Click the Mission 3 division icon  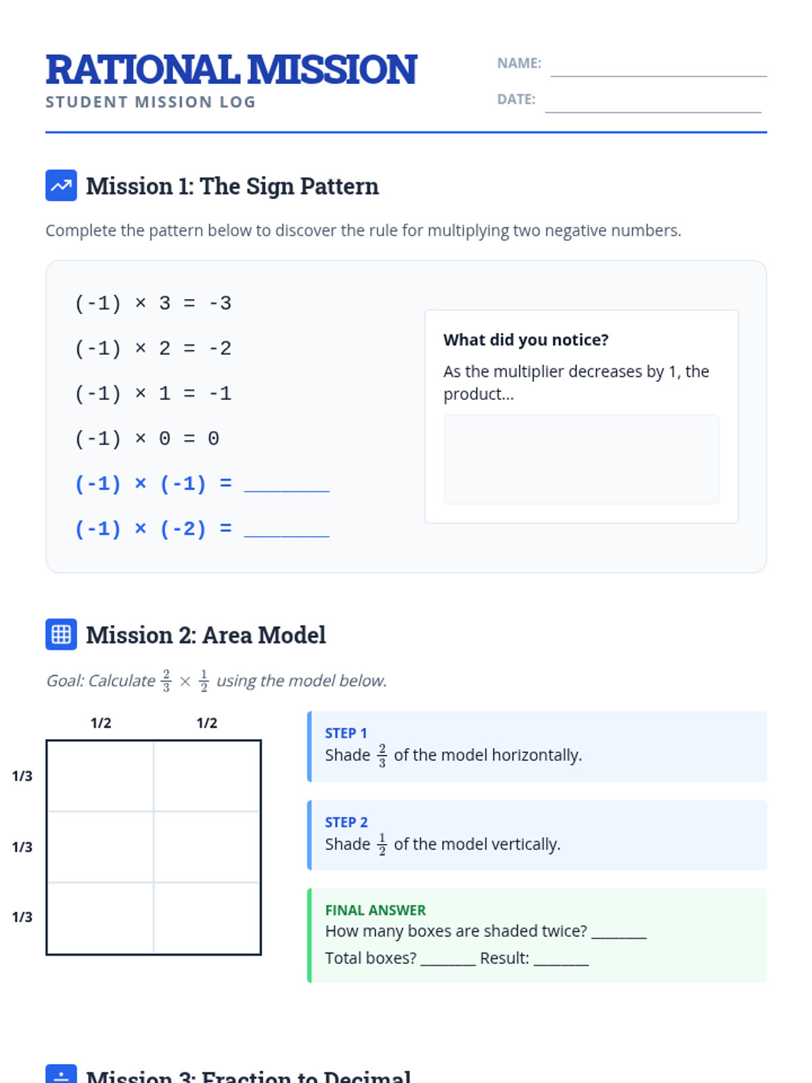(x=61, y=1074)
